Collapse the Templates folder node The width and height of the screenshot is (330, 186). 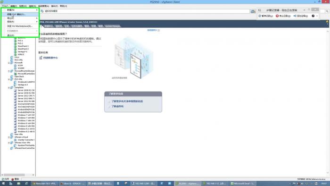(x=9, y=88)
